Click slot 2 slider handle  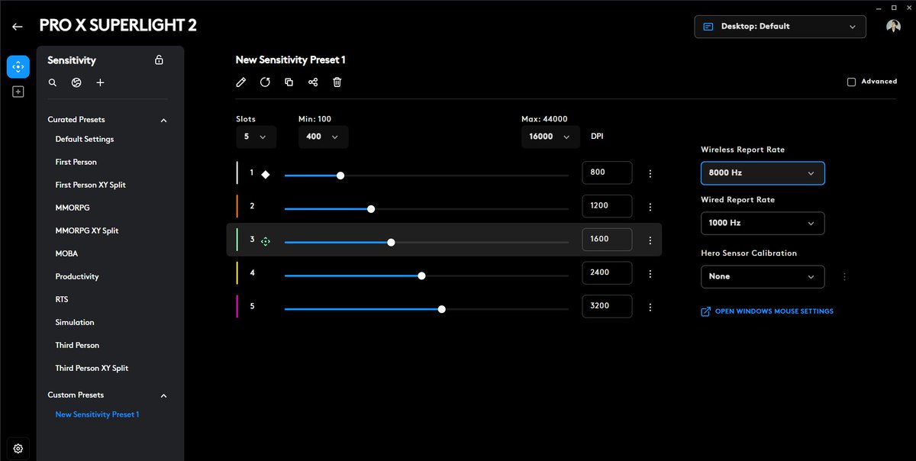[371, 208]
